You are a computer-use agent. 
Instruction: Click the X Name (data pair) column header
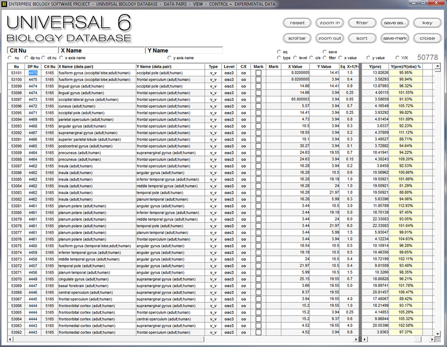point(97,67)
